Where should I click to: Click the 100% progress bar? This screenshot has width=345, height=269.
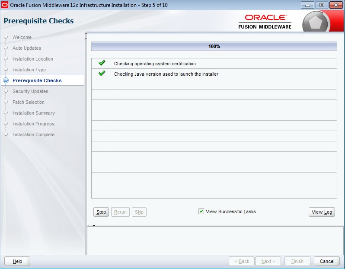pyautogui.click(x=214, y=46)
